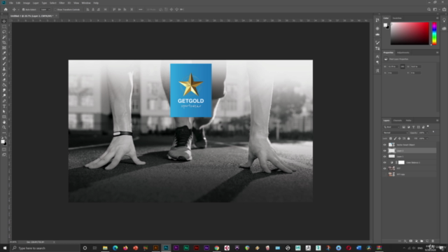This screenshot has width=448, height=252.
Task: Select the Spot Healing Brush tool
Action: click(4, 58)
